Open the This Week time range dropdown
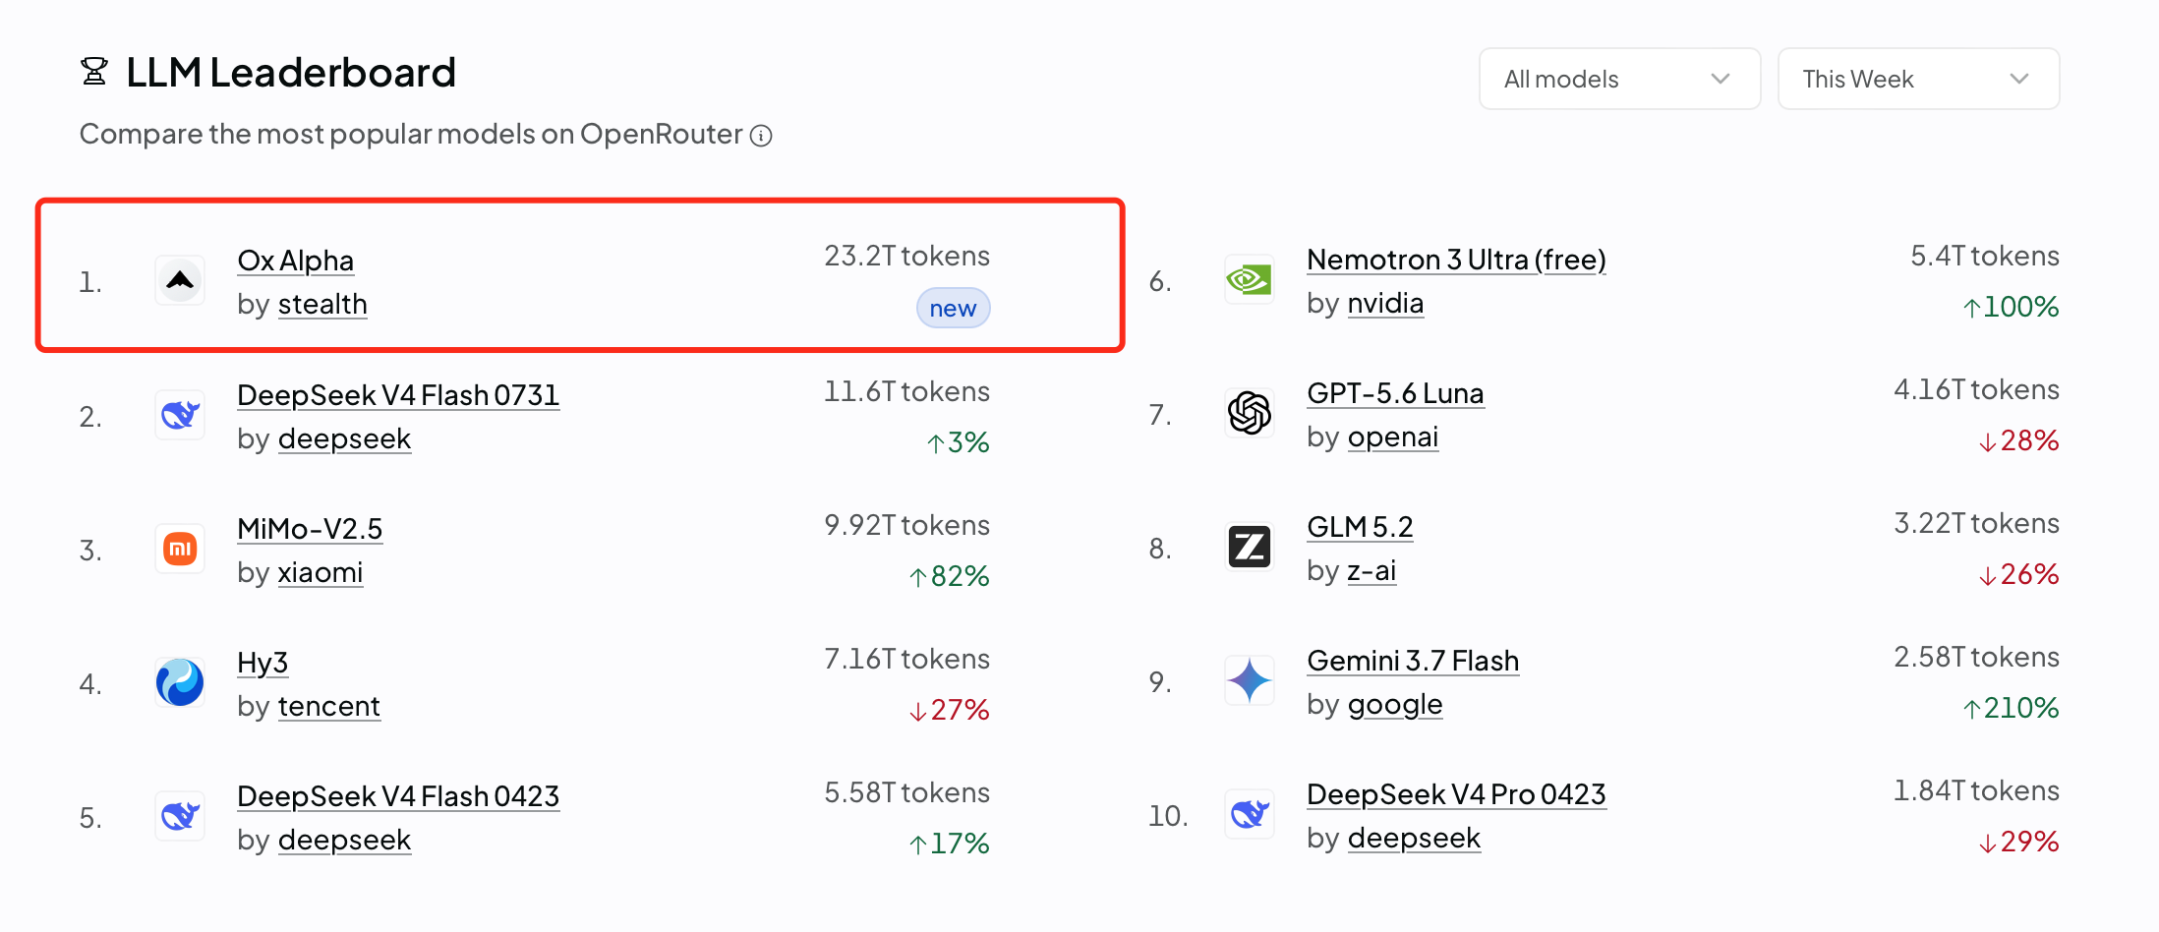2159x932 pixels. pos(1918,79)
